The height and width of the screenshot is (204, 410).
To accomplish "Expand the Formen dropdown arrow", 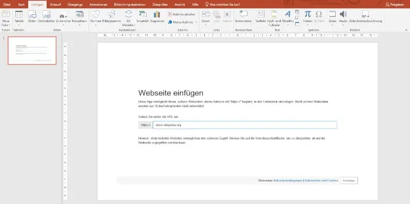I will [95, 25].
